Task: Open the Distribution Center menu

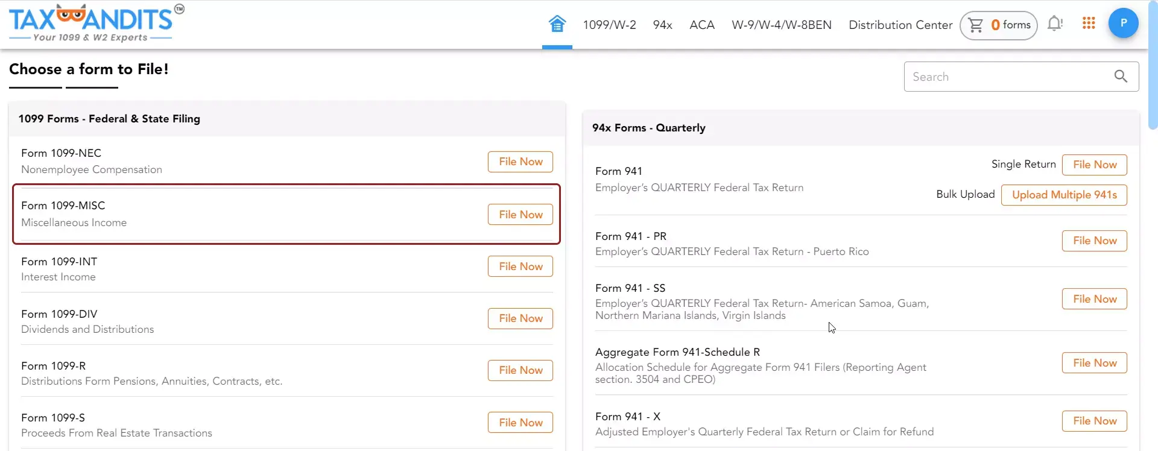Action: click(900, 25)
